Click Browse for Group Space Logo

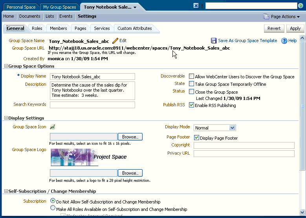130,173
